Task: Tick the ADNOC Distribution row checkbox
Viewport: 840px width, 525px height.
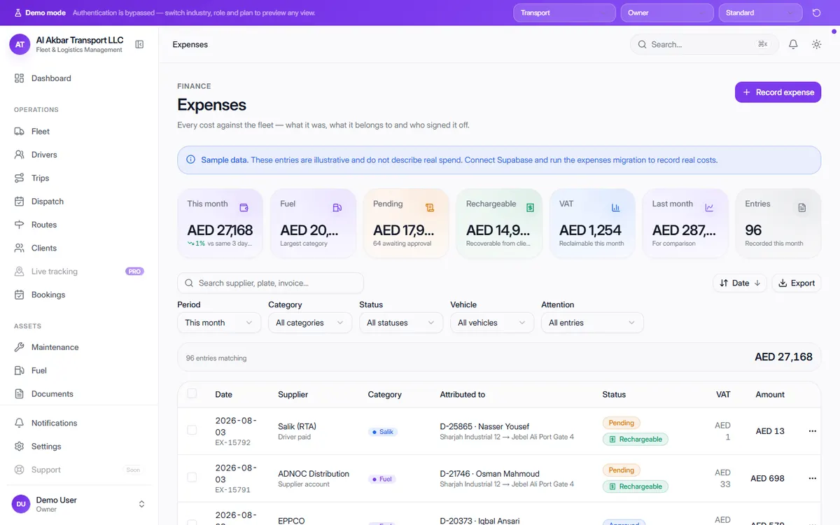Action: 192,477
